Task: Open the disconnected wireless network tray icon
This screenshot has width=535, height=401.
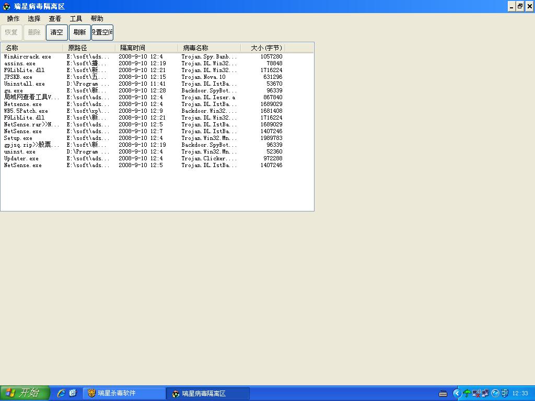Action: [x=476, y=393]
